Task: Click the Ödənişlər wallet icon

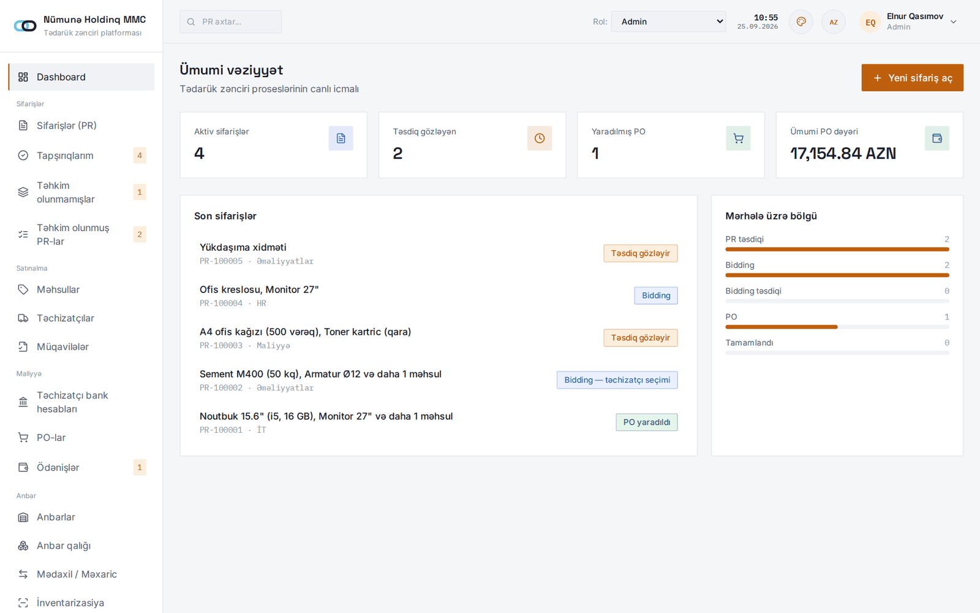Action: click(x=23, y=468)
